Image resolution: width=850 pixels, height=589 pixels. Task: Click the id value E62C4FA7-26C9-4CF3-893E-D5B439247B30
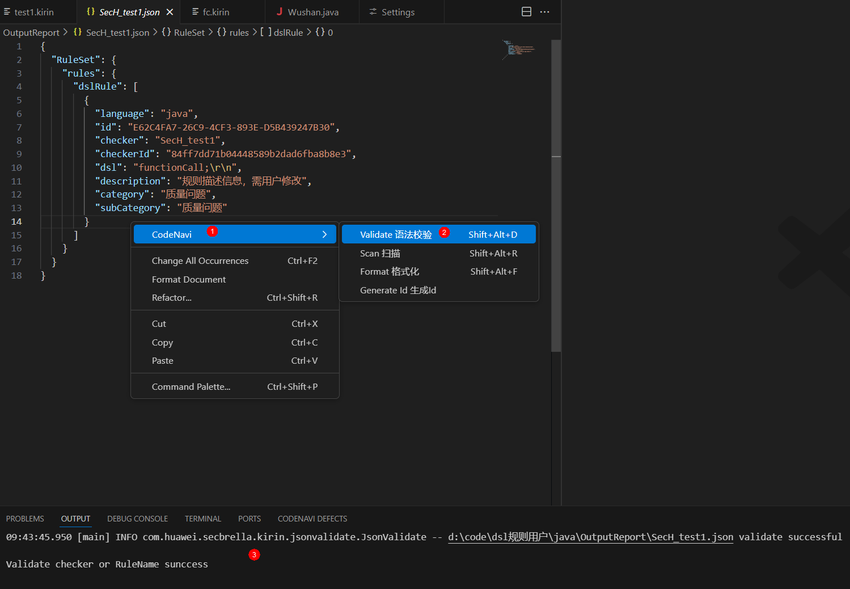[x=231, y=127]
